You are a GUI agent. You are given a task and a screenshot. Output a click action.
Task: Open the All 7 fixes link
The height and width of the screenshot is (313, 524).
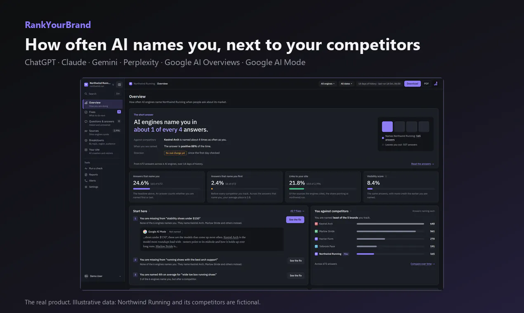click(x=297, y=211)
